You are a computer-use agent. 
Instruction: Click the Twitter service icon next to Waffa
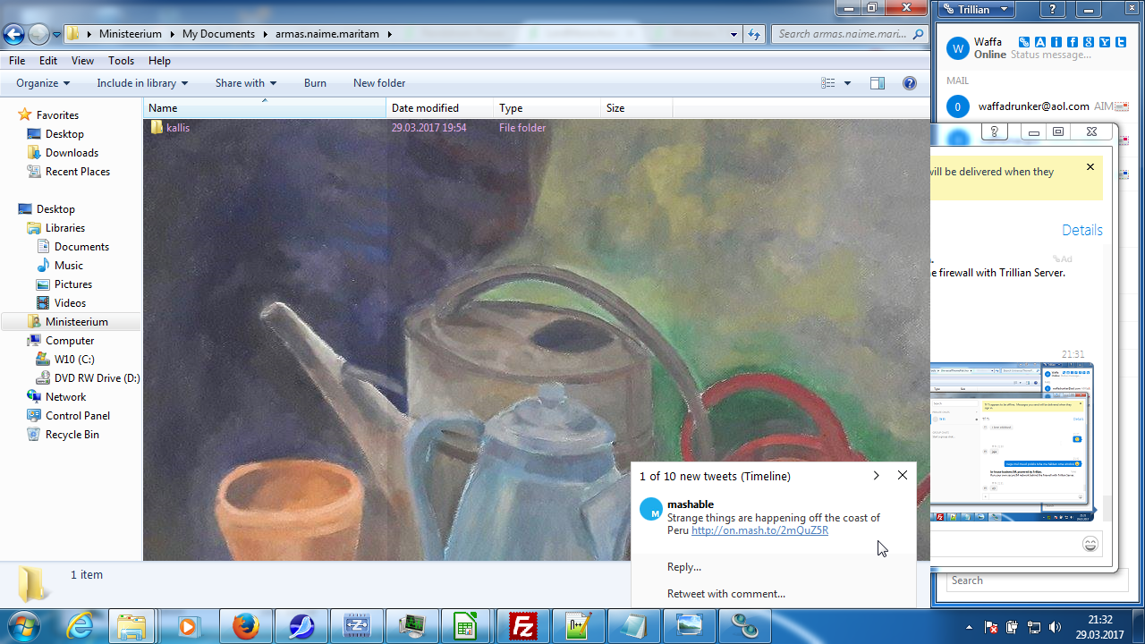coord(1121,42)
